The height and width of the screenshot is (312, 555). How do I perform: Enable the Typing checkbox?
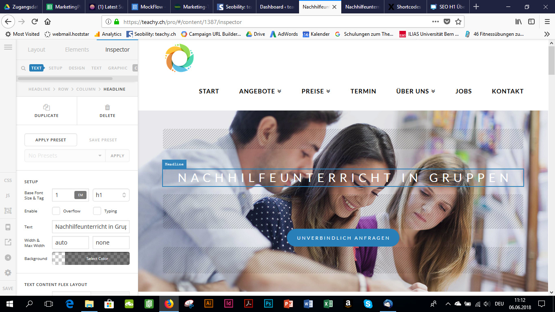coord(97,211)
